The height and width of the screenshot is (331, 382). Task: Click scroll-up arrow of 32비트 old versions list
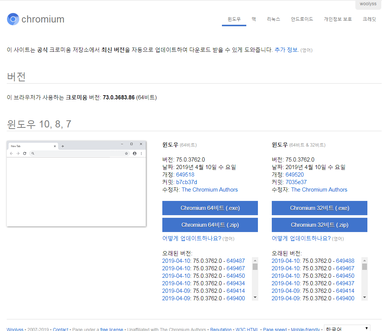tap(364, 261)
